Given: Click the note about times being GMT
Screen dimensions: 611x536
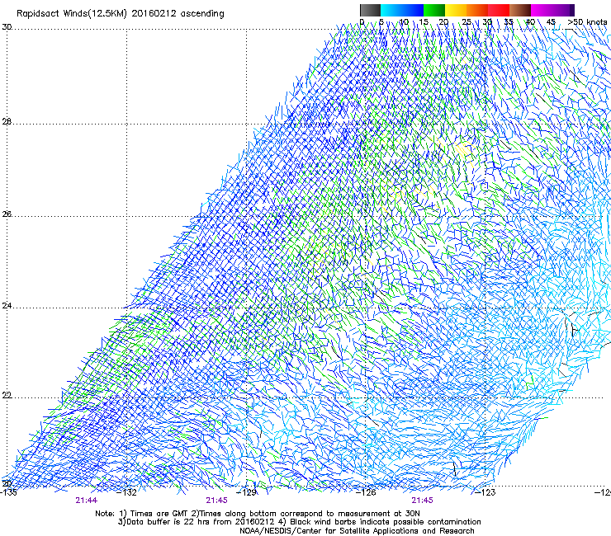Looking at the screenshot, I should [154, 514].
